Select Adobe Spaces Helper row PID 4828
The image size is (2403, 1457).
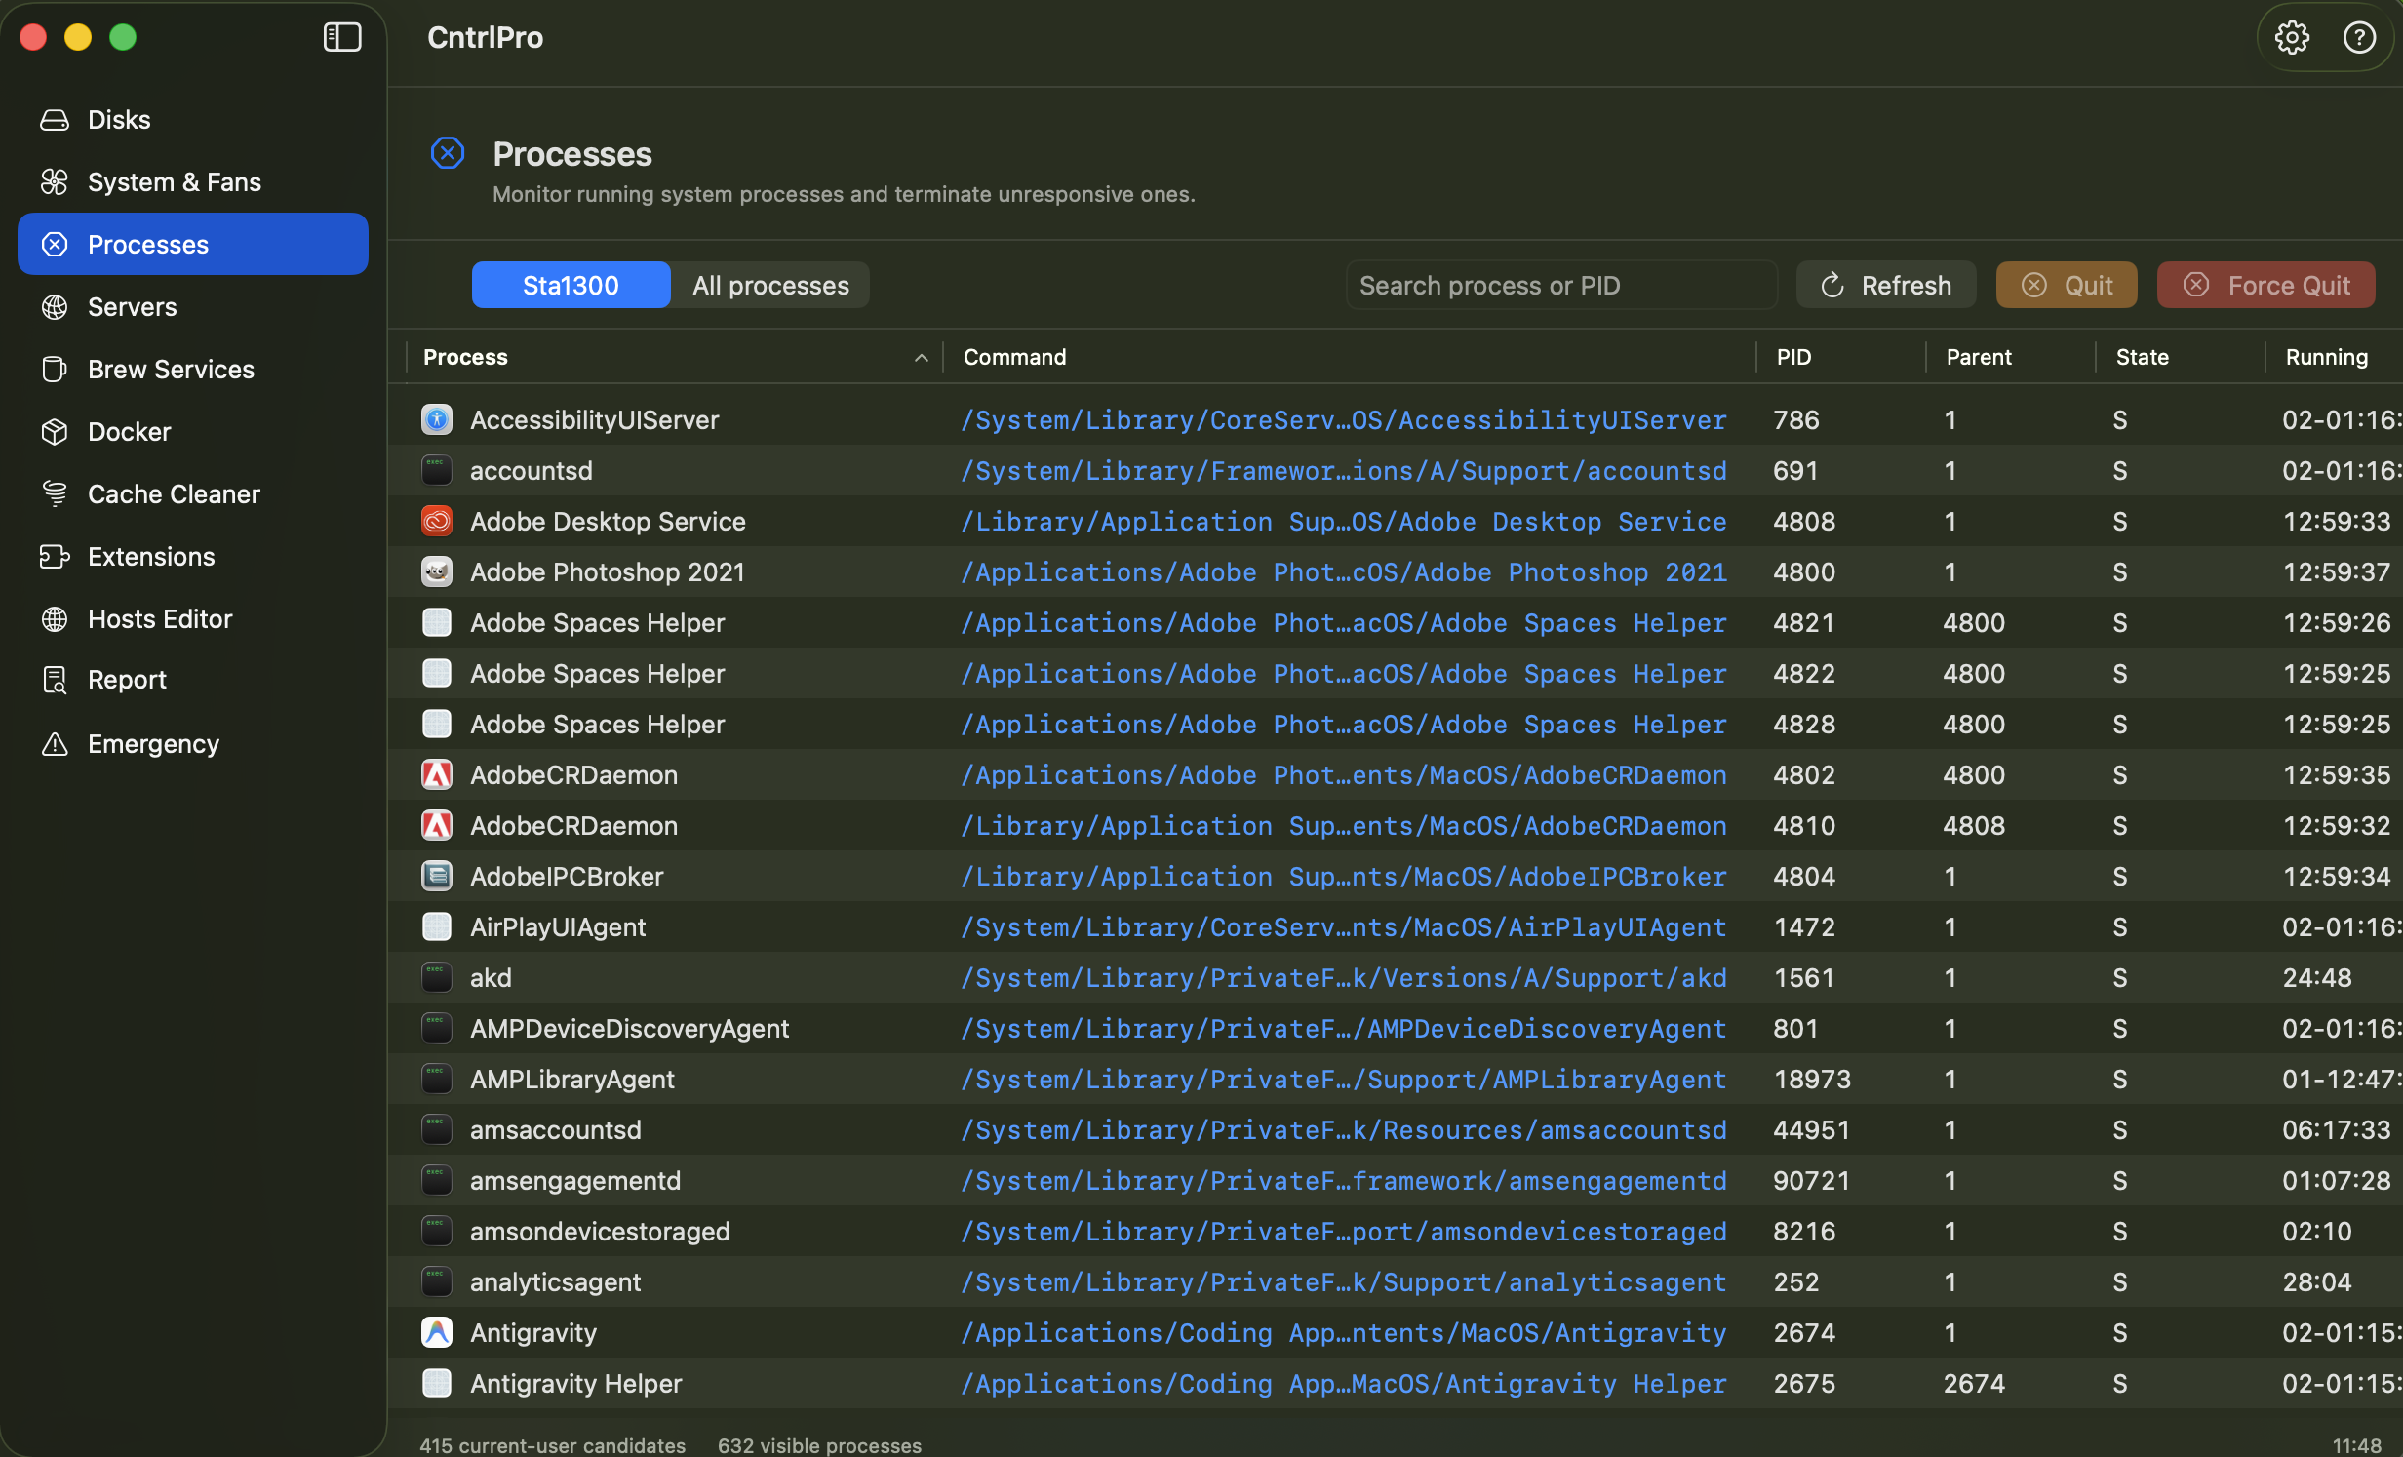click(x=1395, y=724)
